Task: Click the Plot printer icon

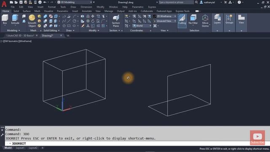Action: click(x=40, y=2)
